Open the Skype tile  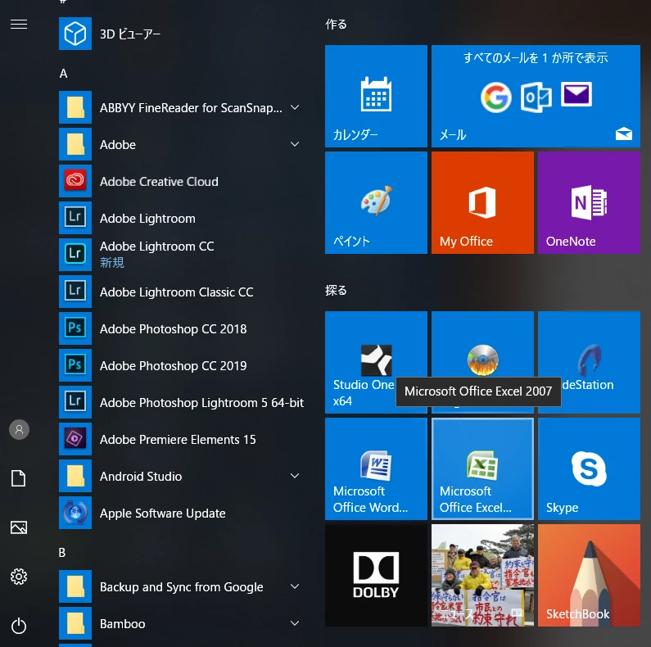[589, 468]
